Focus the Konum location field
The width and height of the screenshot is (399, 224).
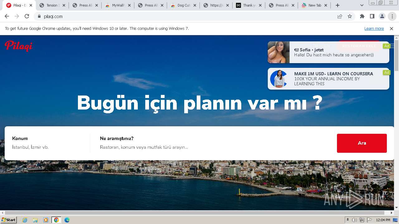49,147
